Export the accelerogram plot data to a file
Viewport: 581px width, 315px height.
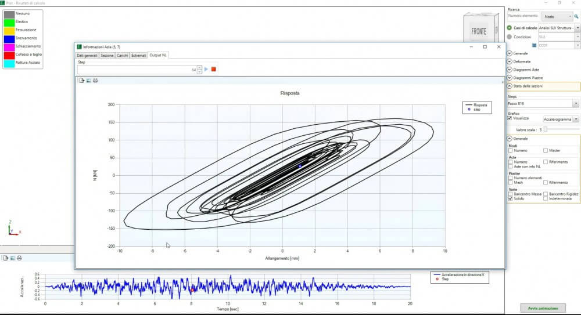click(6, 258)
